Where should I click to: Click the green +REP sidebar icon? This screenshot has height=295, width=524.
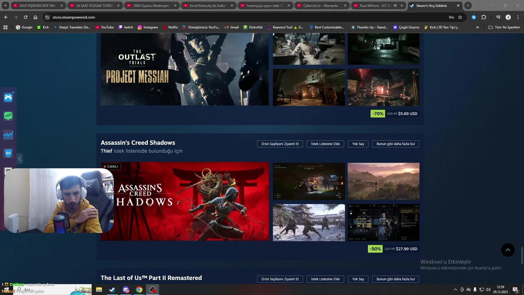point(8,116)
